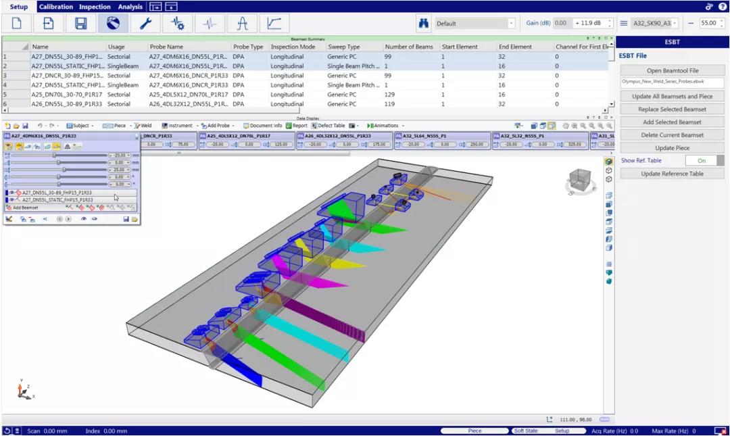Toggle visibility of A27_DN55L_STATIC_FHP15_P1R33 beamset
The image size is (730, 436).
click(x=12, y=200)
